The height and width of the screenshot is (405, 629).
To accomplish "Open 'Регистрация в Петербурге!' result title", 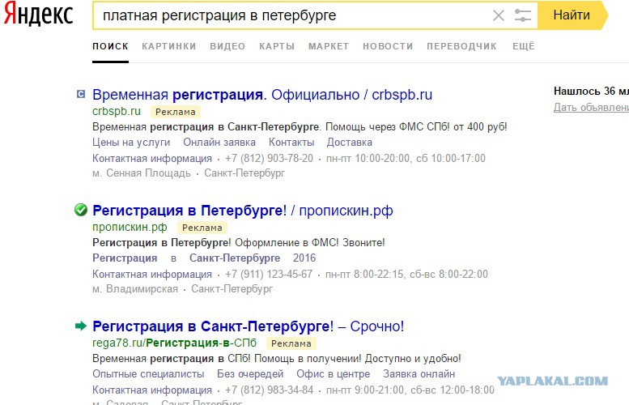I will (242, 211).
